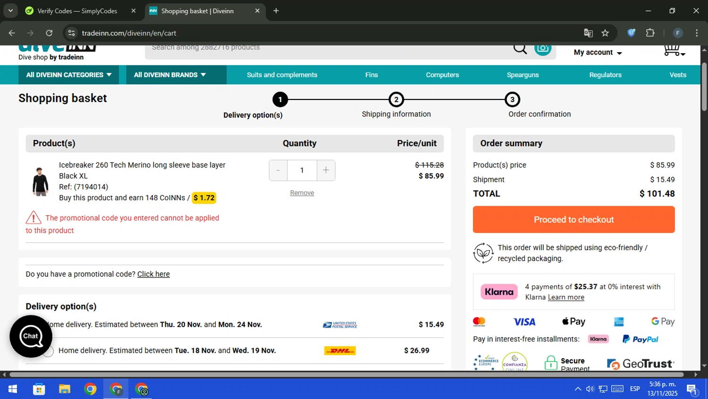Click the USPS carrier logo
Screen dimensions: 708x399
point(340,325)
